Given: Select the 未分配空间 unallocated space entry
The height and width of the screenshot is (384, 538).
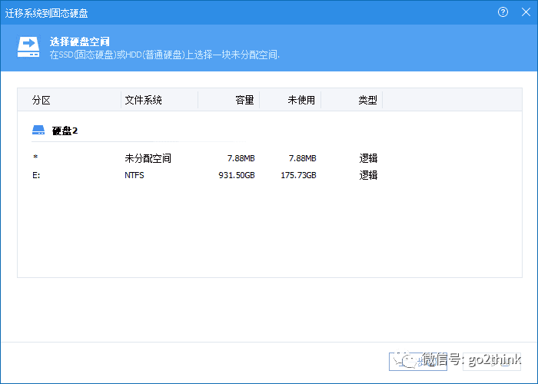Looking at the screenshot, I should (x=148, y=158).
